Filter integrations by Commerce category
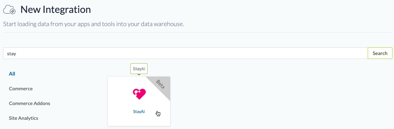394x129 pixels. coord(21,88)
